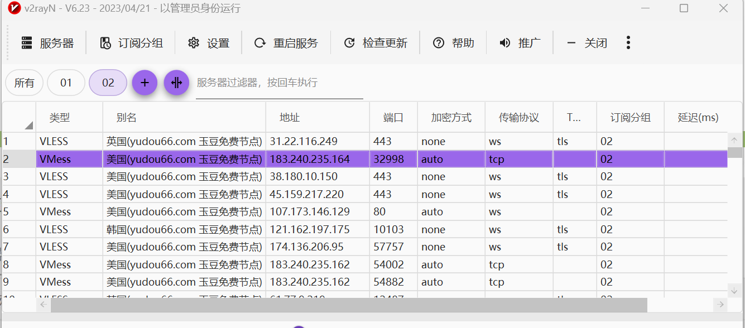Viewport: 745px width, 328px height.
Task: Click port cell 54882
Action: coord(393,282)
